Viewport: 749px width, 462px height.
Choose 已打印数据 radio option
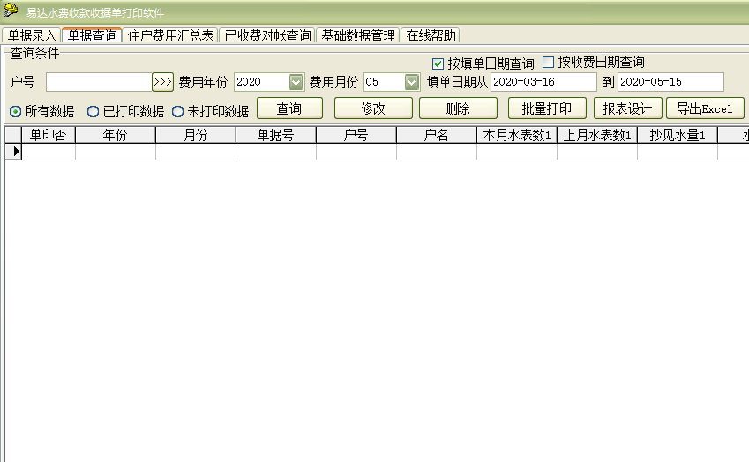[x=93, y=112]
